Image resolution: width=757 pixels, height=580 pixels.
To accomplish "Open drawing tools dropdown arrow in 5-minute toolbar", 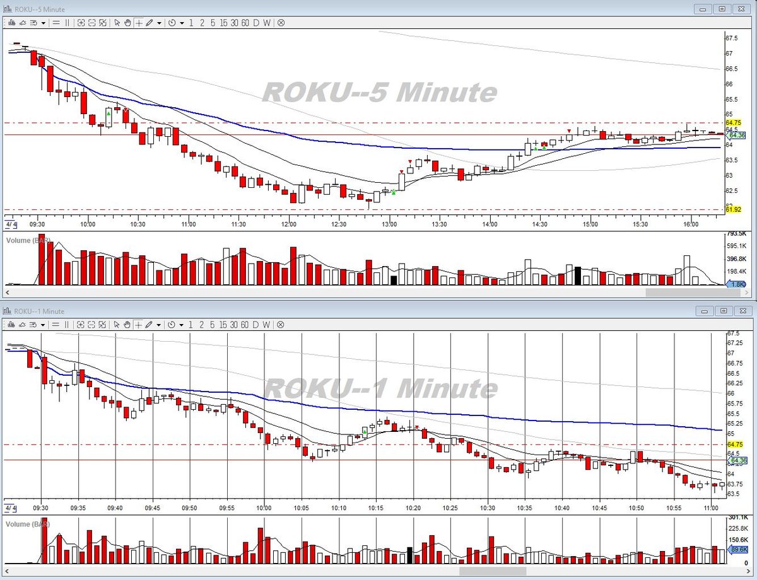I will click(159, 22).
